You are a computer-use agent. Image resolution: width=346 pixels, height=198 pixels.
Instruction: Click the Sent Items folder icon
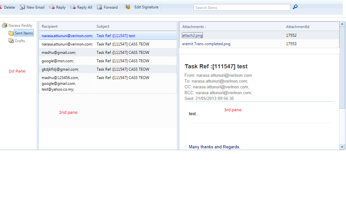pyautogui.click(x=11, y=33)
